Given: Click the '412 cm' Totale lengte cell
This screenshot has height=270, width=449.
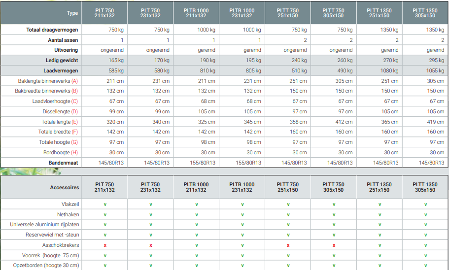Looking at the screenshot, I should pos(344,122).
